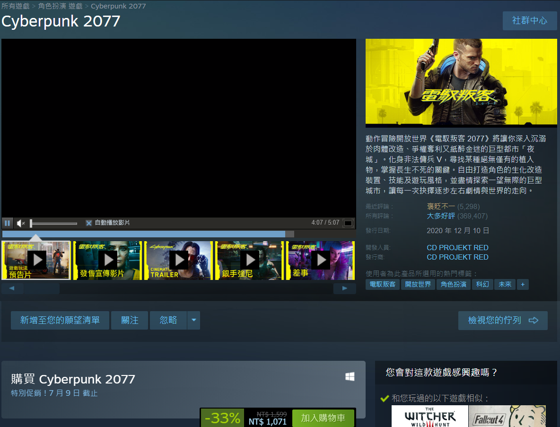Click release date 2020 年 12 月 10 日
Viewport: 560px width, 427px height.
458,231
